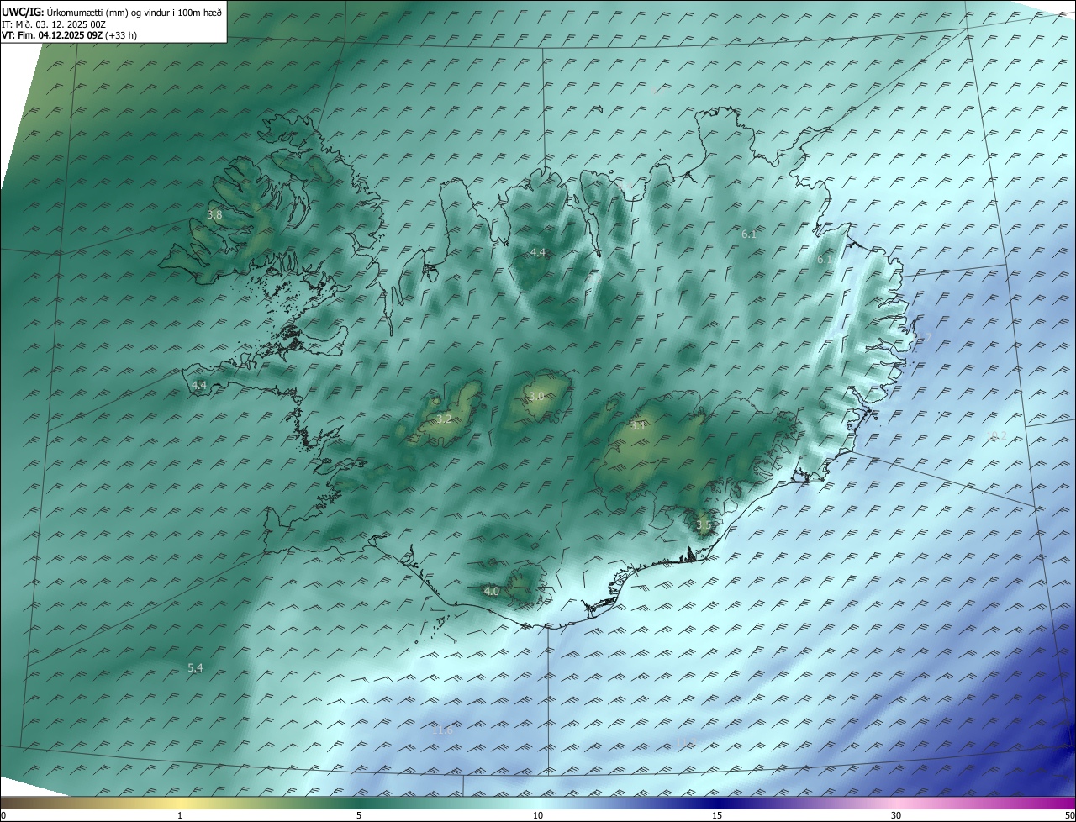Click the colorbar tick label 50
Viewport: 1076px width, 822px height.
[x=1069, y=815]
